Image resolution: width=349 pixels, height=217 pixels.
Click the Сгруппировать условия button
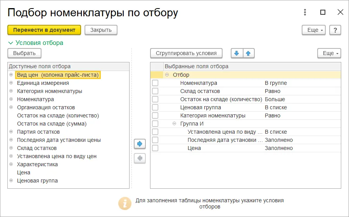pyautogui.click(x=186, y=53)
